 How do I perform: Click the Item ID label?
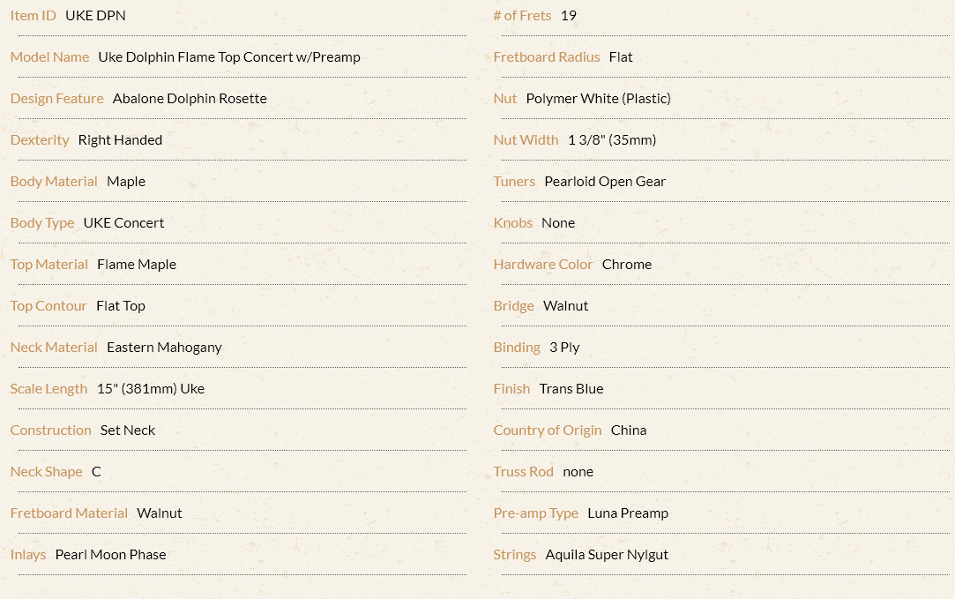coord(33,16)
